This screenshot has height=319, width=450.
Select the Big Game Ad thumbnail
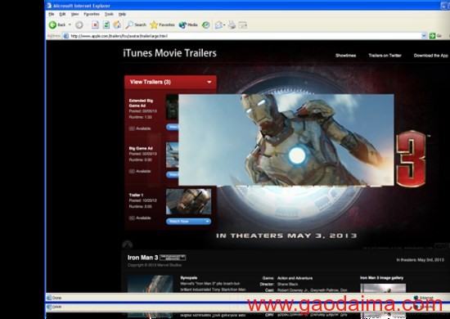click(172, 155)
